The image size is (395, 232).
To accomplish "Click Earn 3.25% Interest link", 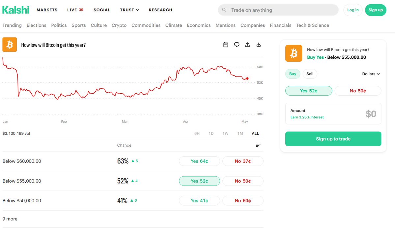I will coord(307,117).
